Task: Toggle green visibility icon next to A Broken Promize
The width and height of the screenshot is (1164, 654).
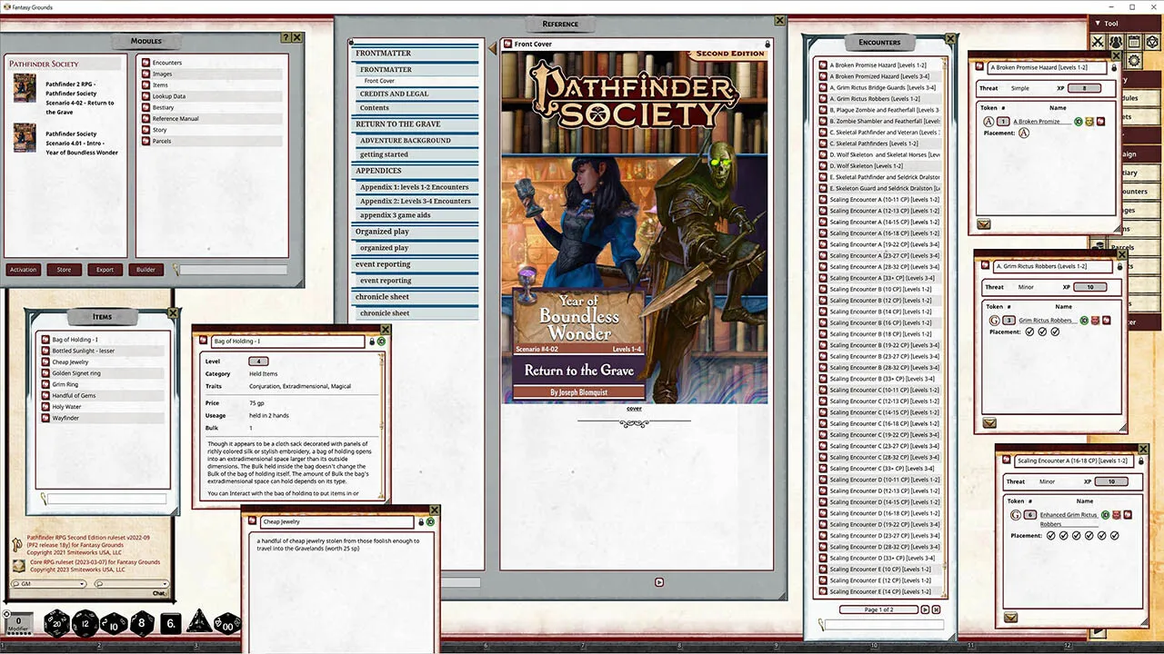Action: click(x=1079, y=121)
